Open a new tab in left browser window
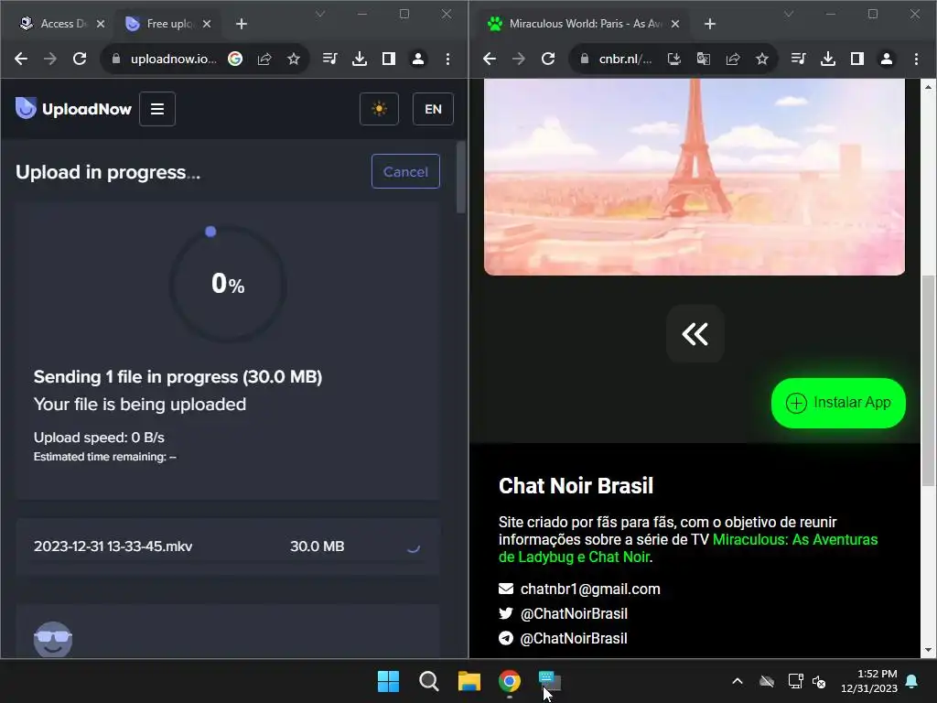Image resolution: width=937 pixels, height=703 pixels. [242, 24]
